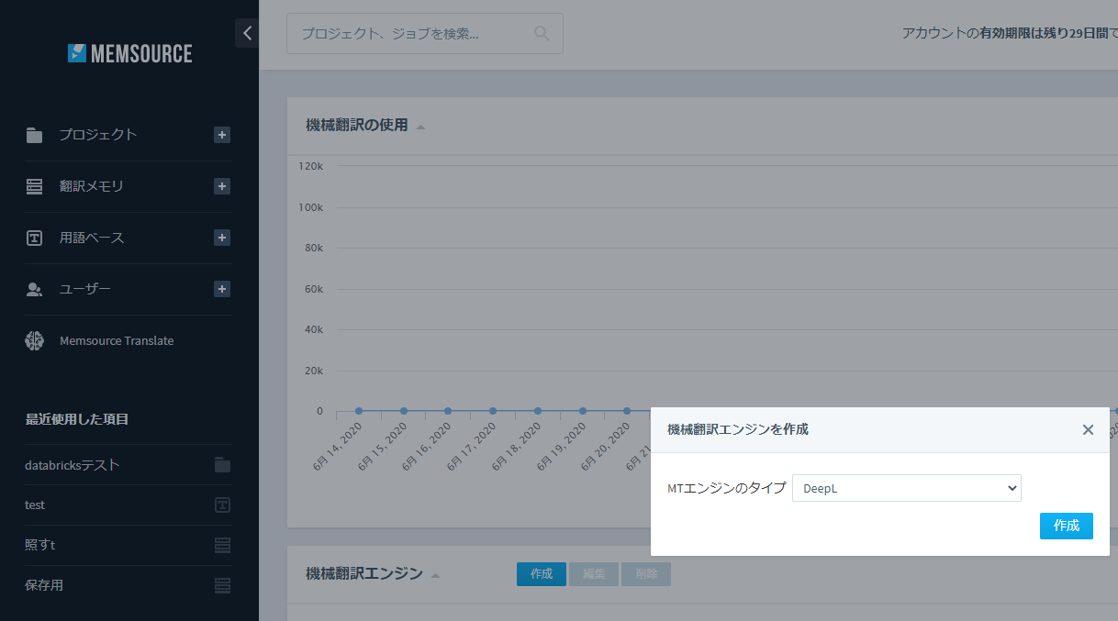
Task: Add a new term base with the plus icon
Action: (x=222, y=238)
